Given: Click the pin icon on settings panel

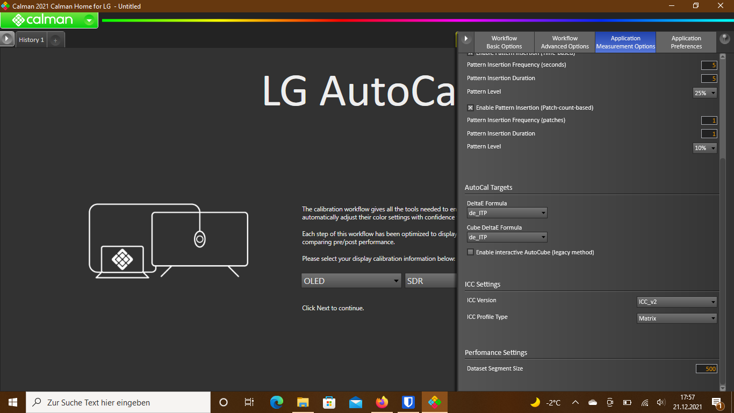Looking at the screenshot, I should pos(725,39).
